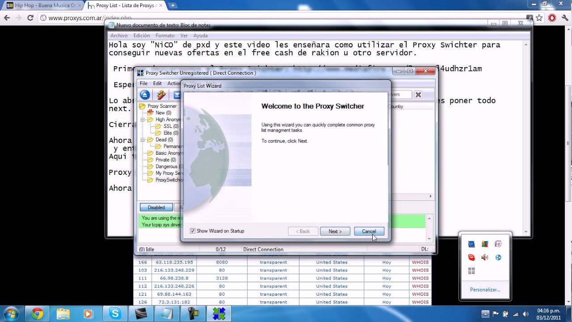572x322 pixels.
Task: Click the Disabled button in Proxy Switcher
Action: click(x=156, y=208)
